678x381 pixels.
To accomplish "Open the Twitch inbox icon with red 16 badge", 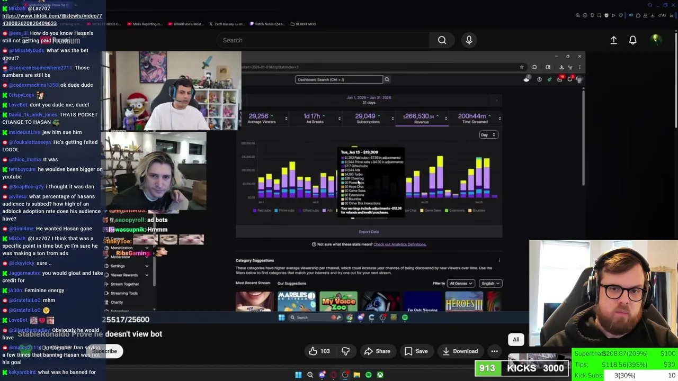I will tap(560, 79).
